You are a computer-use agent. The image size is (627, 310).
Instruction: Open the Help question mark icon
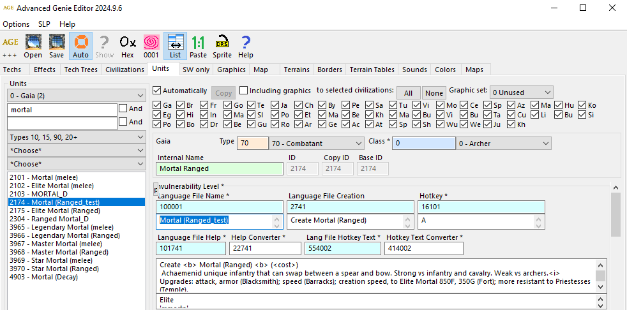pos(246,43)
